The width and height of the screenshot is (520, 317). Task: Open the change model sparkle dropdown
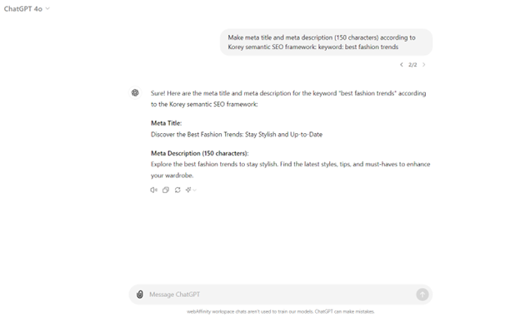[191, 190]
